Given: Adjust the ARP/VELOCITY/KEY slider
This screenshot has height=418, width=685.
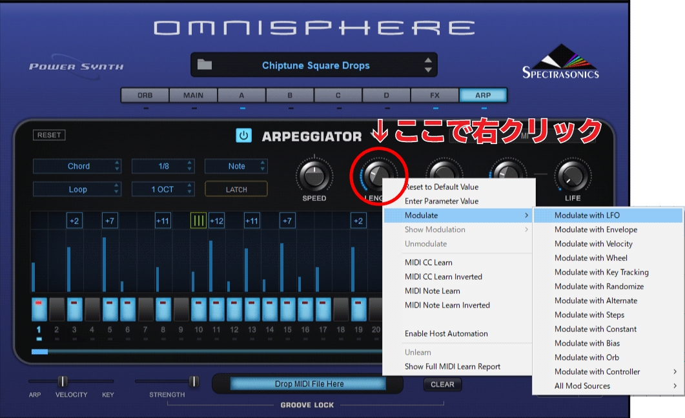Looking at the screenshot, I should coord(63,381).
